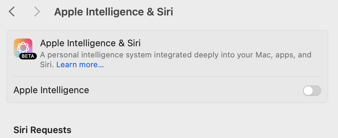Go forward using the right chevron arrow
338x138 pixels.
37,12
